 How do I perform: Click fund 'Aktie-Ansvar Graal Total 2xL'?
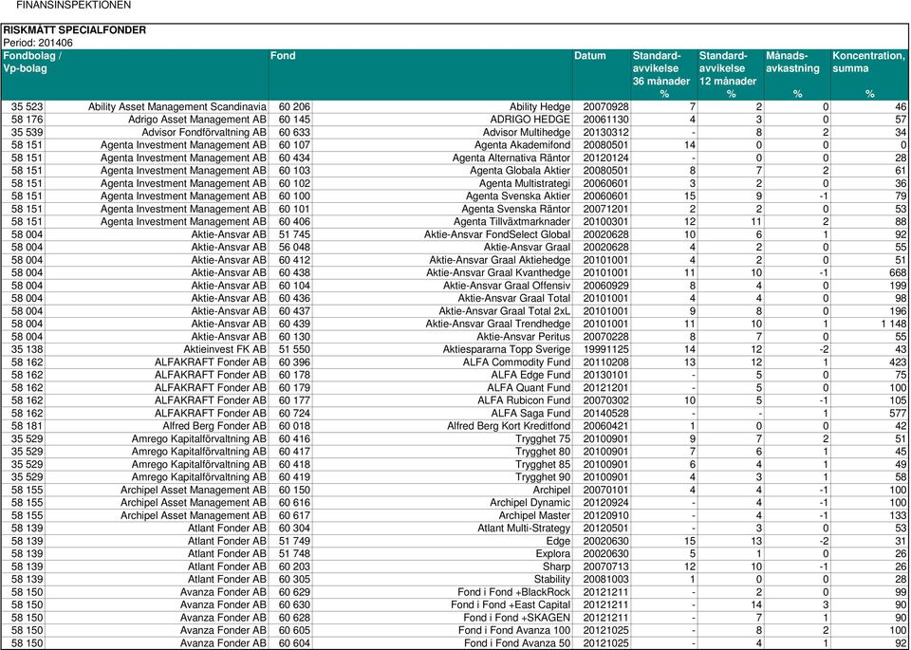click(504, 311)
